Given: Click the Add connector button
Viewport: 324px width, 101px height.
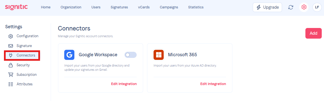Looking at the screenshot, I should (x=314, y=33).
